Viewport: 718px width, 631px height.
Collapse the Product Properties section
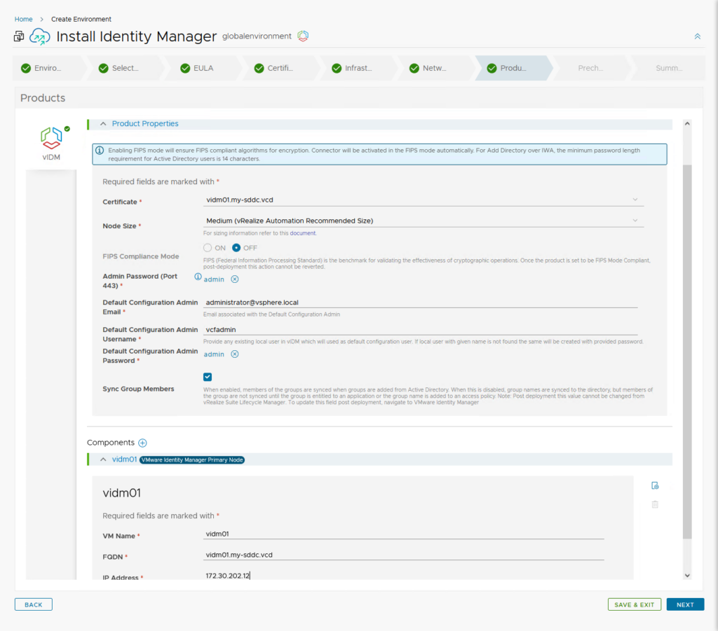[x=103, y=124]
